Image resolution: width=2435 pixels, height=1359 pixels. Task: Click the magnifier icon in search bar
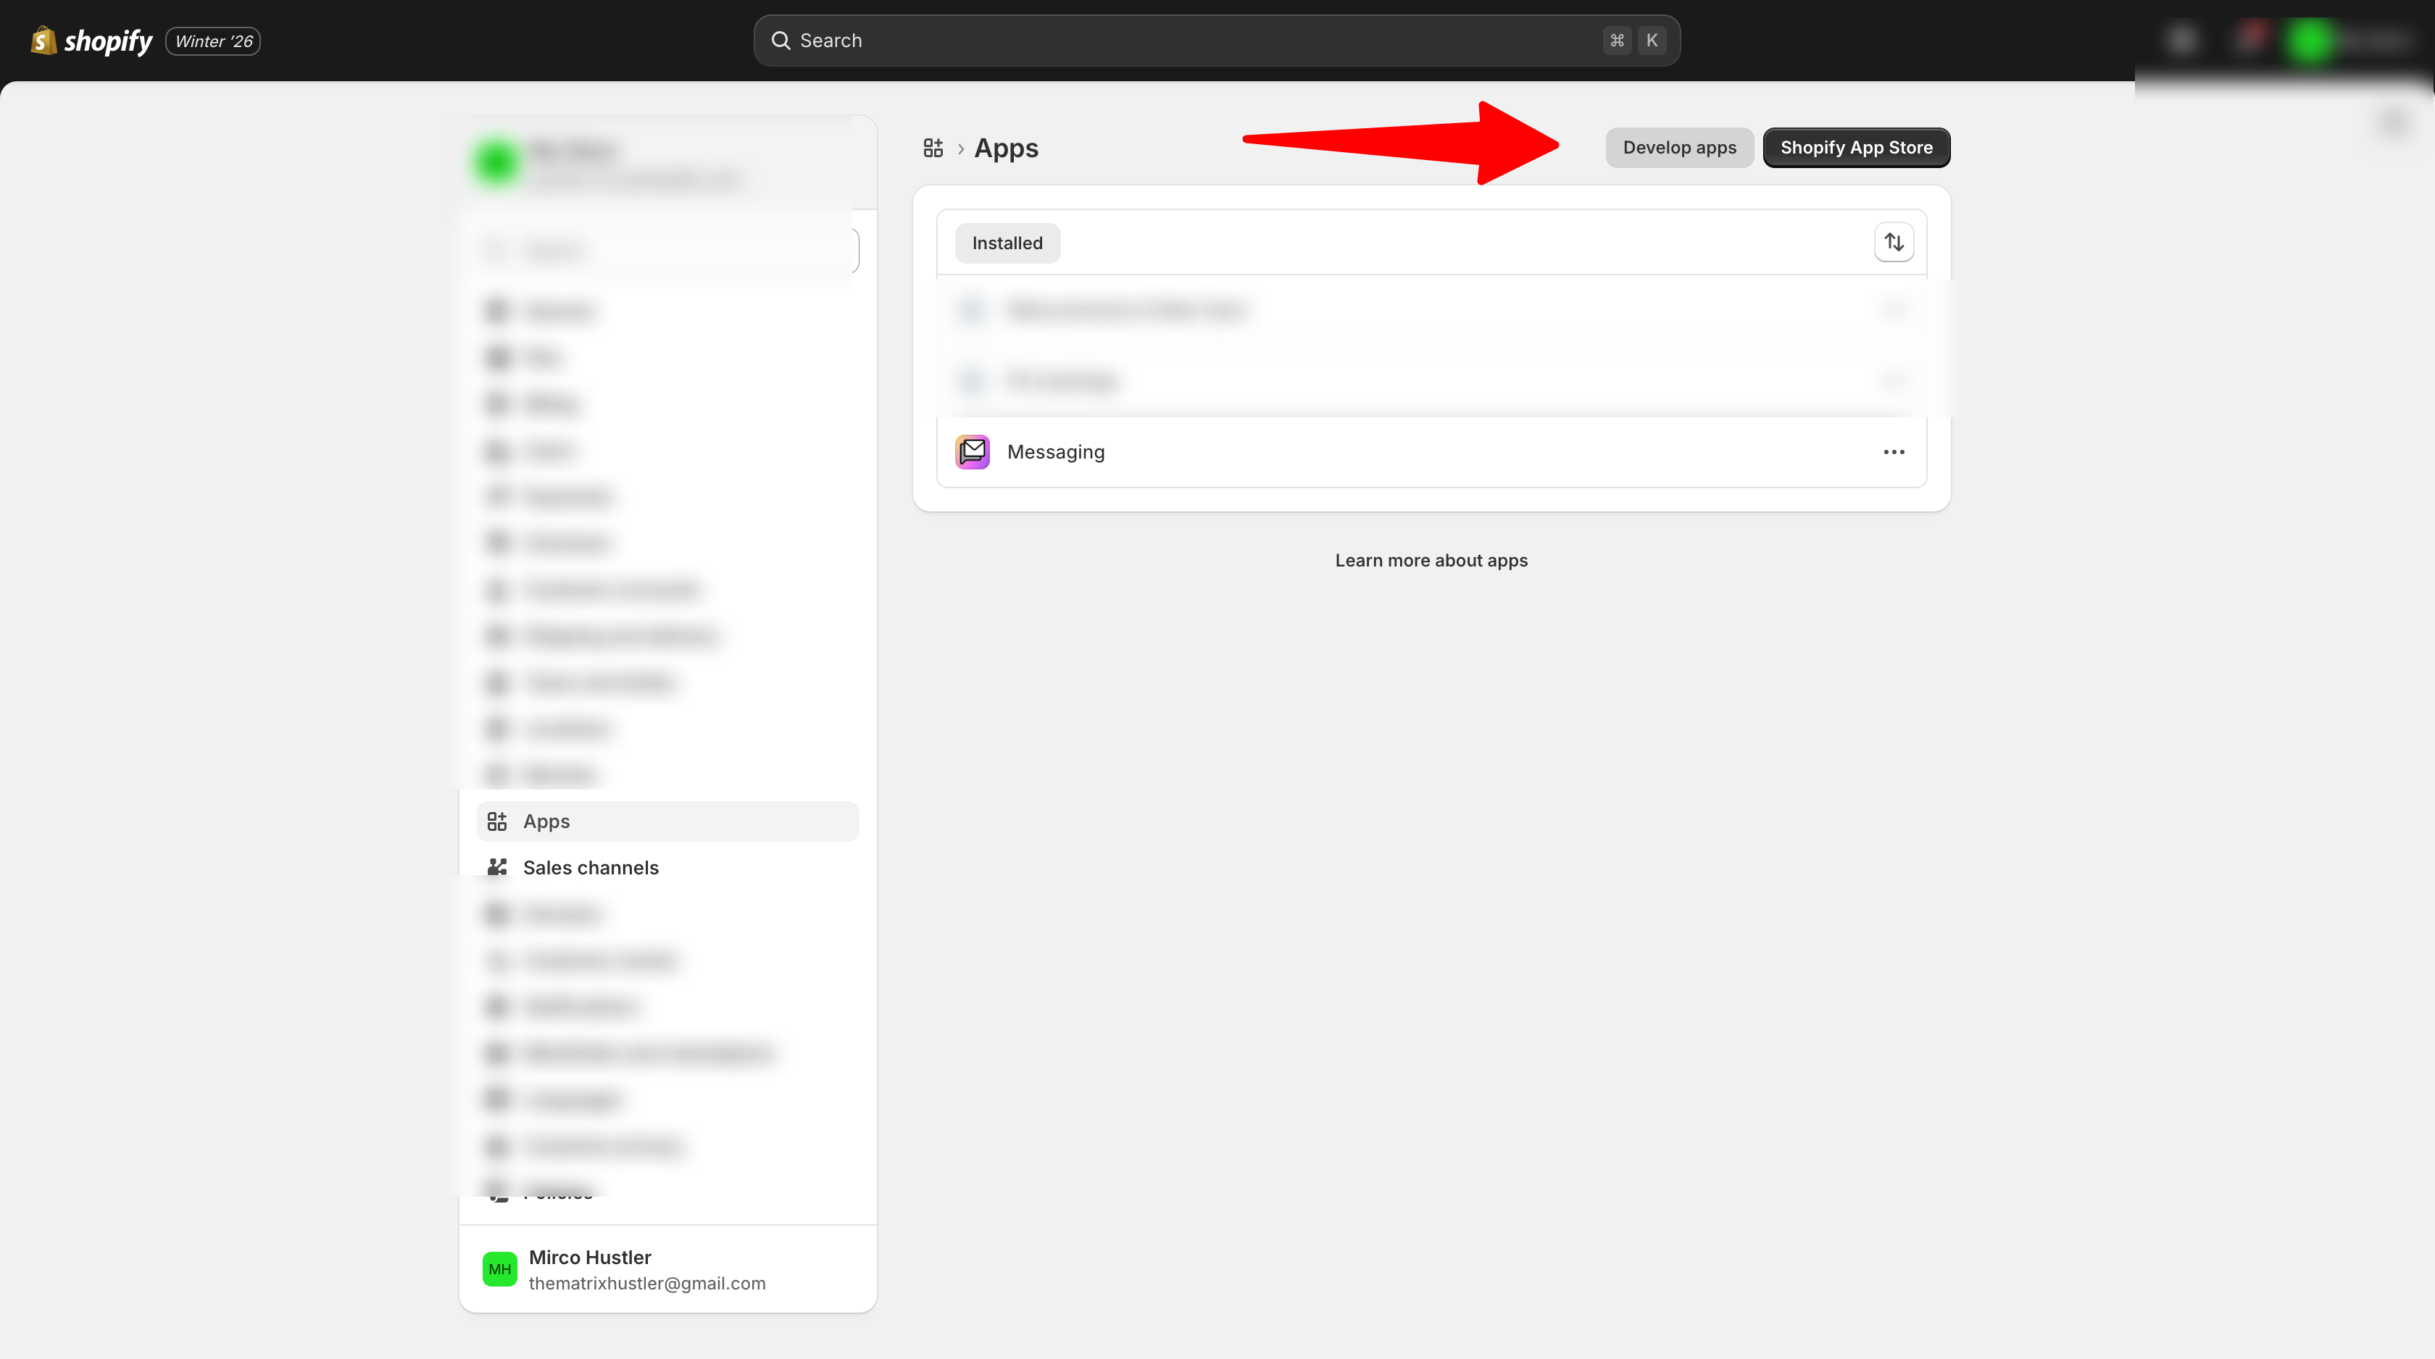click(781, 41)
